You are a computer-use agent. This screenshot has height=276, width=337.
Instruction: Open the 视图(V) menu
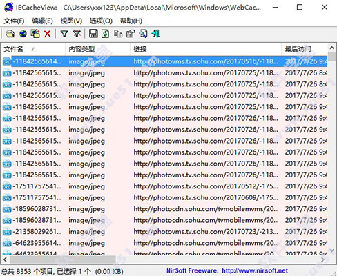click(x=71, y=21)
